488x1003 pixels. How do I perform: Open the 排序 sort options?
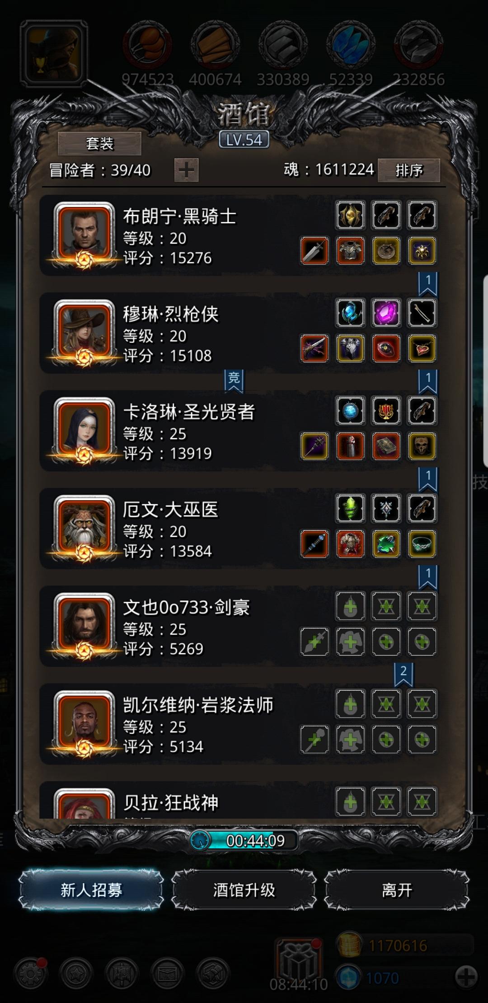click(x=409, y=170)
